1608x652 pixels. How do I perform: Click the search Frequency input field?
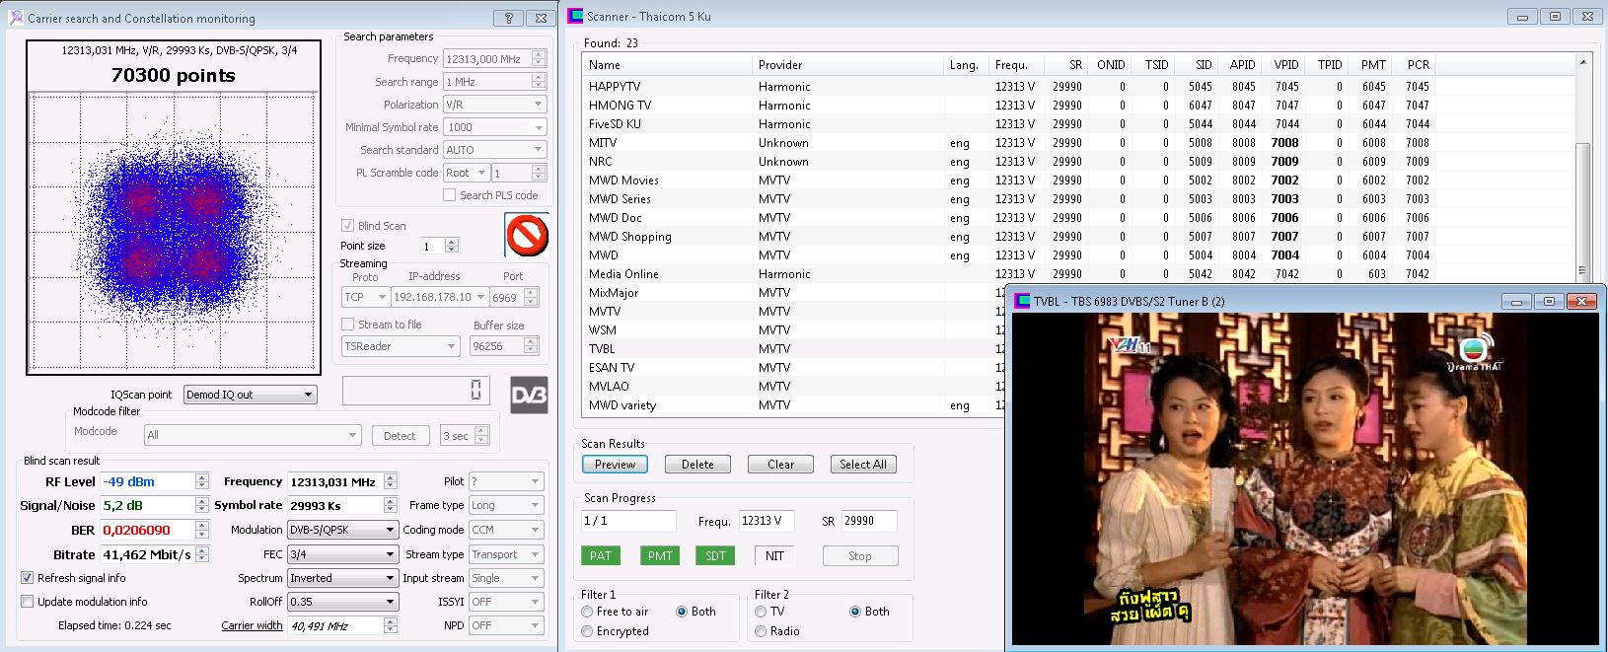tap(486, 58)
